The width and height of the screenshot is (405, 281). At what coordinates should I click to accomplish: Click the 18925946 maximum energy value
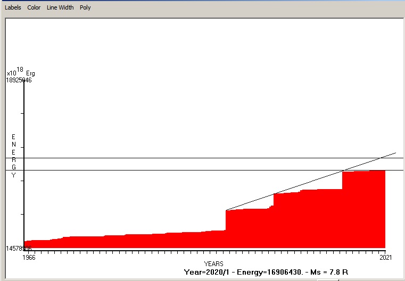click(x=19, y=80)
